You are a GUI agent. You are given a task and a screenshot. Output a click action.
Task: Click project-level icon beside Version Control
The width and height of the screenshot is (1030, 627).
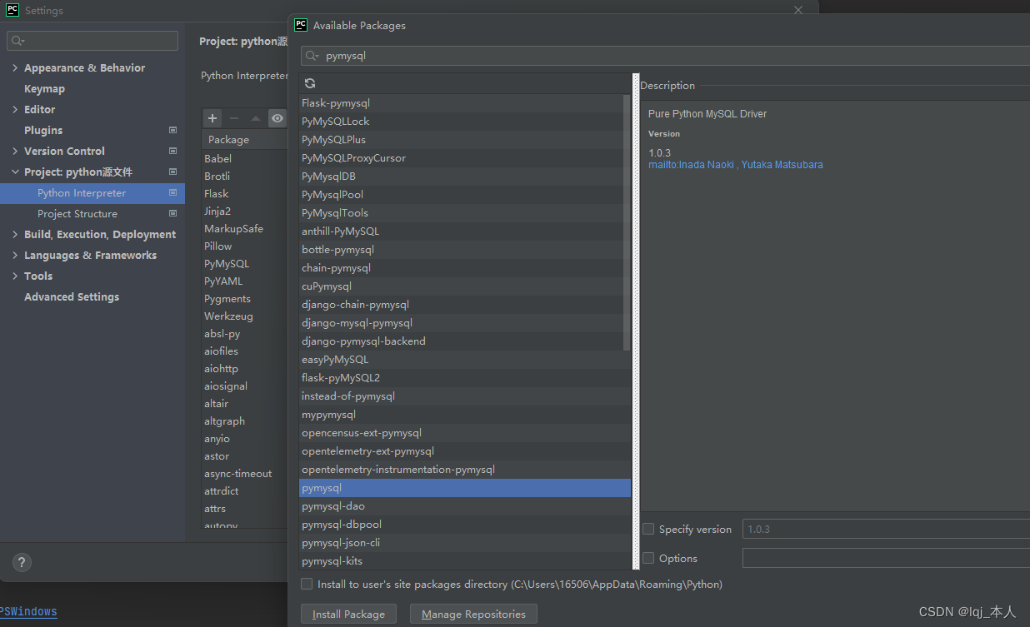172,151
